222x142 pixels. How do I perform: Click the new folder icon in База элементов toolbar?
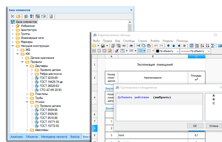[x=18, y=16]
